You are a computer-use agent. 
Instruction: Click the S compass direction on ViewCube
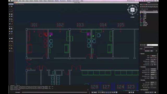[133, 14]
